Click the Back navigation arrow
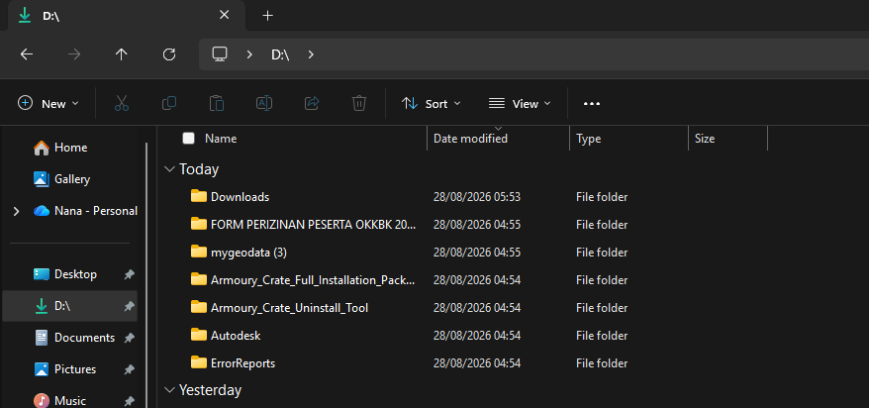 click(27, 54)
